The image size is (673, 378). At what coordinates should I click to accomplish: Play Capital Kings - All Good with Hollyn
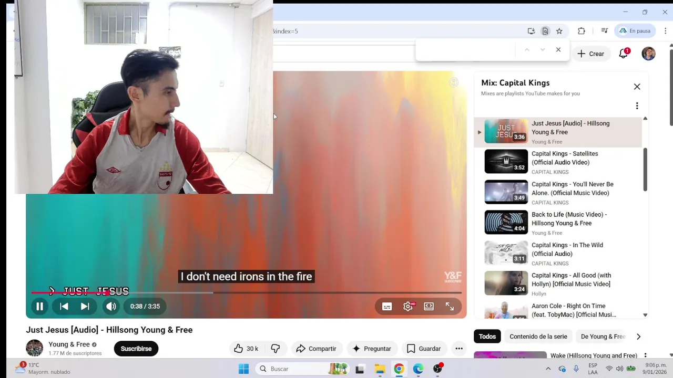558,284
